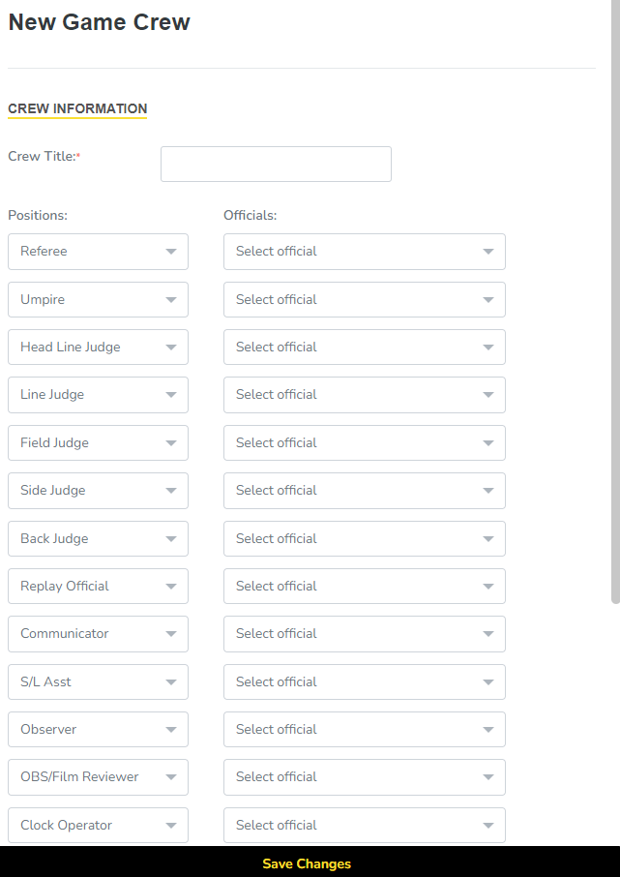Open the Referee position dropdown

pos(98,252)
